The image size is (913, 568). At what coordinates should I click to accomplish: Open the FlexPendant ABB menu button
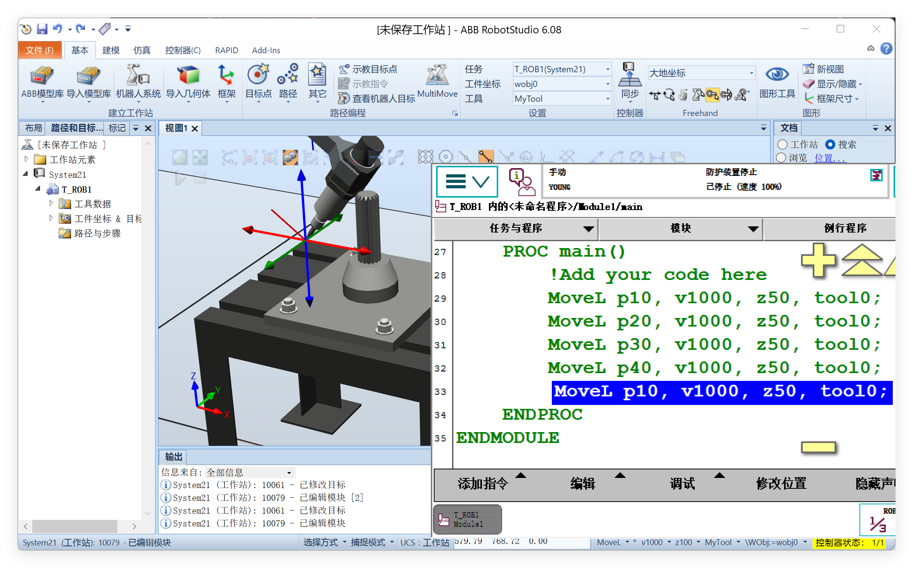[467, 181]
